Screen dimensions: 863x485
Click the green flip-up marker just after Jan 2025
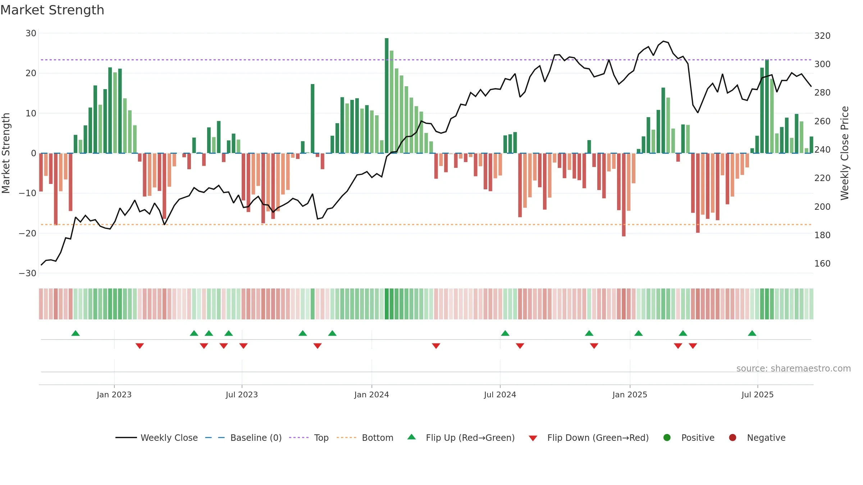(x=639, y=333)
